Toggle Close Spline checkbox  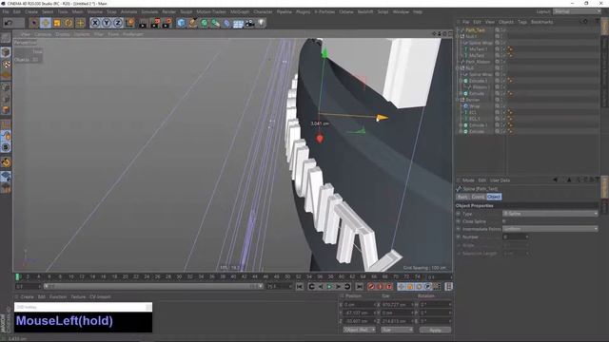click(504, 221)
